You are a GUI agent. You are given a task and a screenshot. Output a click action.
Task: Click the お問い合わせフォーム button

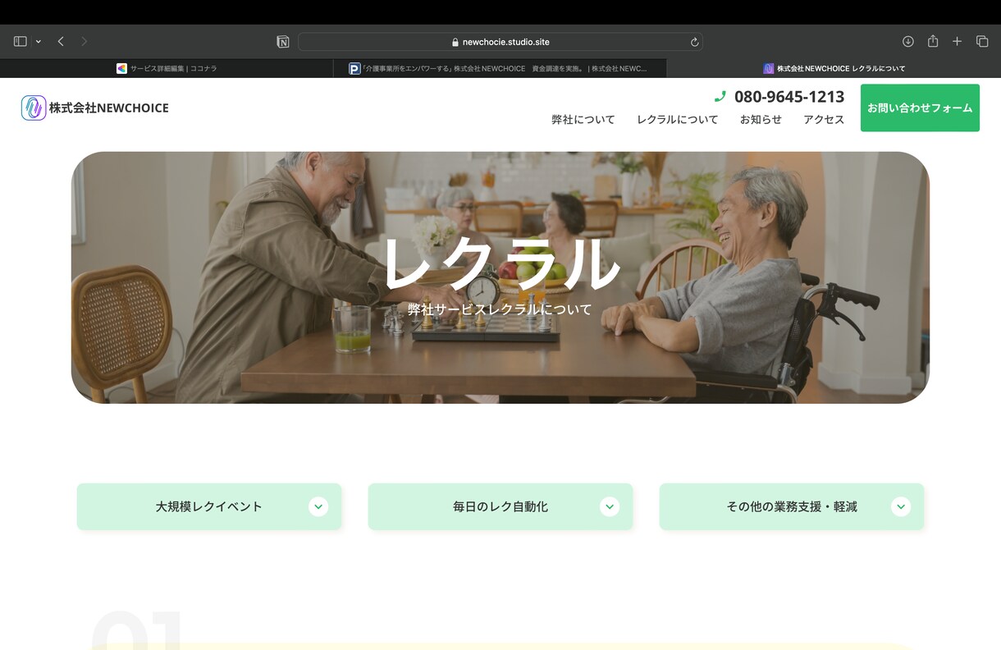(x=920, y=108)
